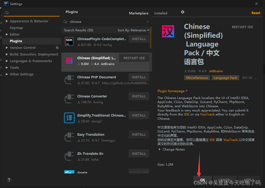Image resolution: width=265 pixels, height=188 pixels.
Task: Click the Easy-Translation plug icon
Action: (69, 137)
